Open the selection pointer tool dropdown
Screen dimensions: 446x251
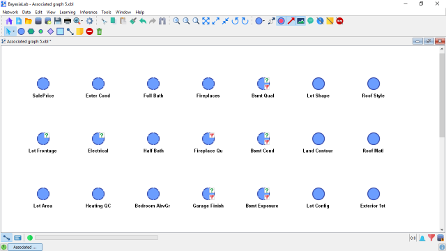pos(14,31)
